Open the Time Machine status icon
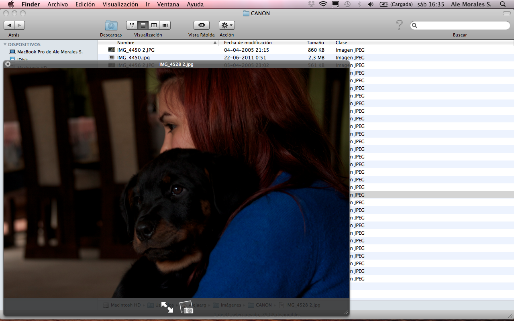This screenshot has height=321, width=514. click(347, 4)
